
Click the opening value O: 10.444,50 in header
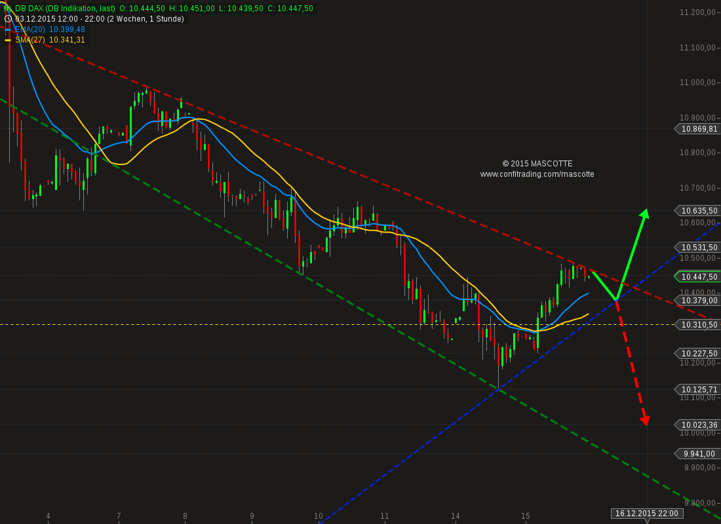click(x=142, y=9)
